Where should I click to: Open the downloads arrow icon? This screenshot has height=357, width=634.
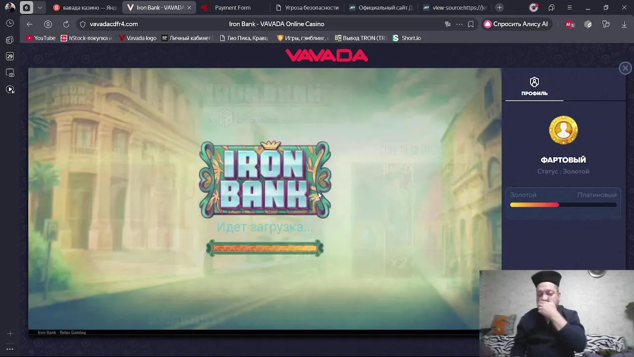(x=624, y=24)
